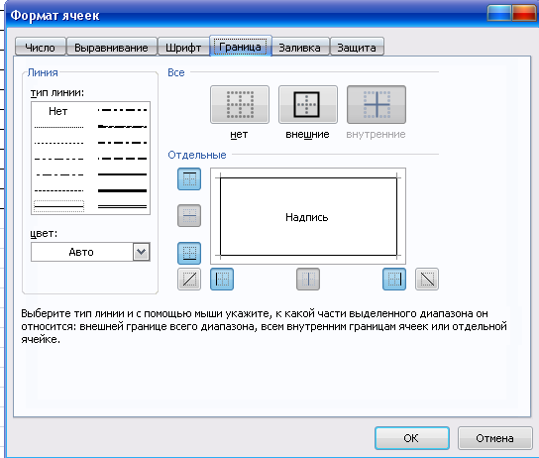Click the blue help title bar button

tap(499, 13)
